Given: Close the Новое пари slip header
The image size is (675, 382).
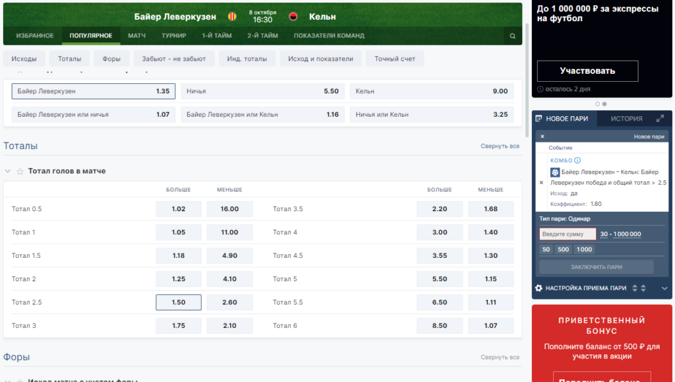Looking at the screenshot, I should click(543, 137).
